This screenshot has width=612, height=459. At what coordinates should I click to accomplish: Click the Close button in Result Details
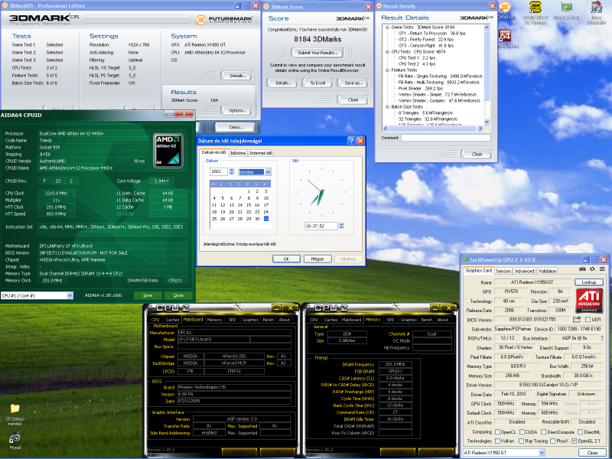[x=477, y=154]
